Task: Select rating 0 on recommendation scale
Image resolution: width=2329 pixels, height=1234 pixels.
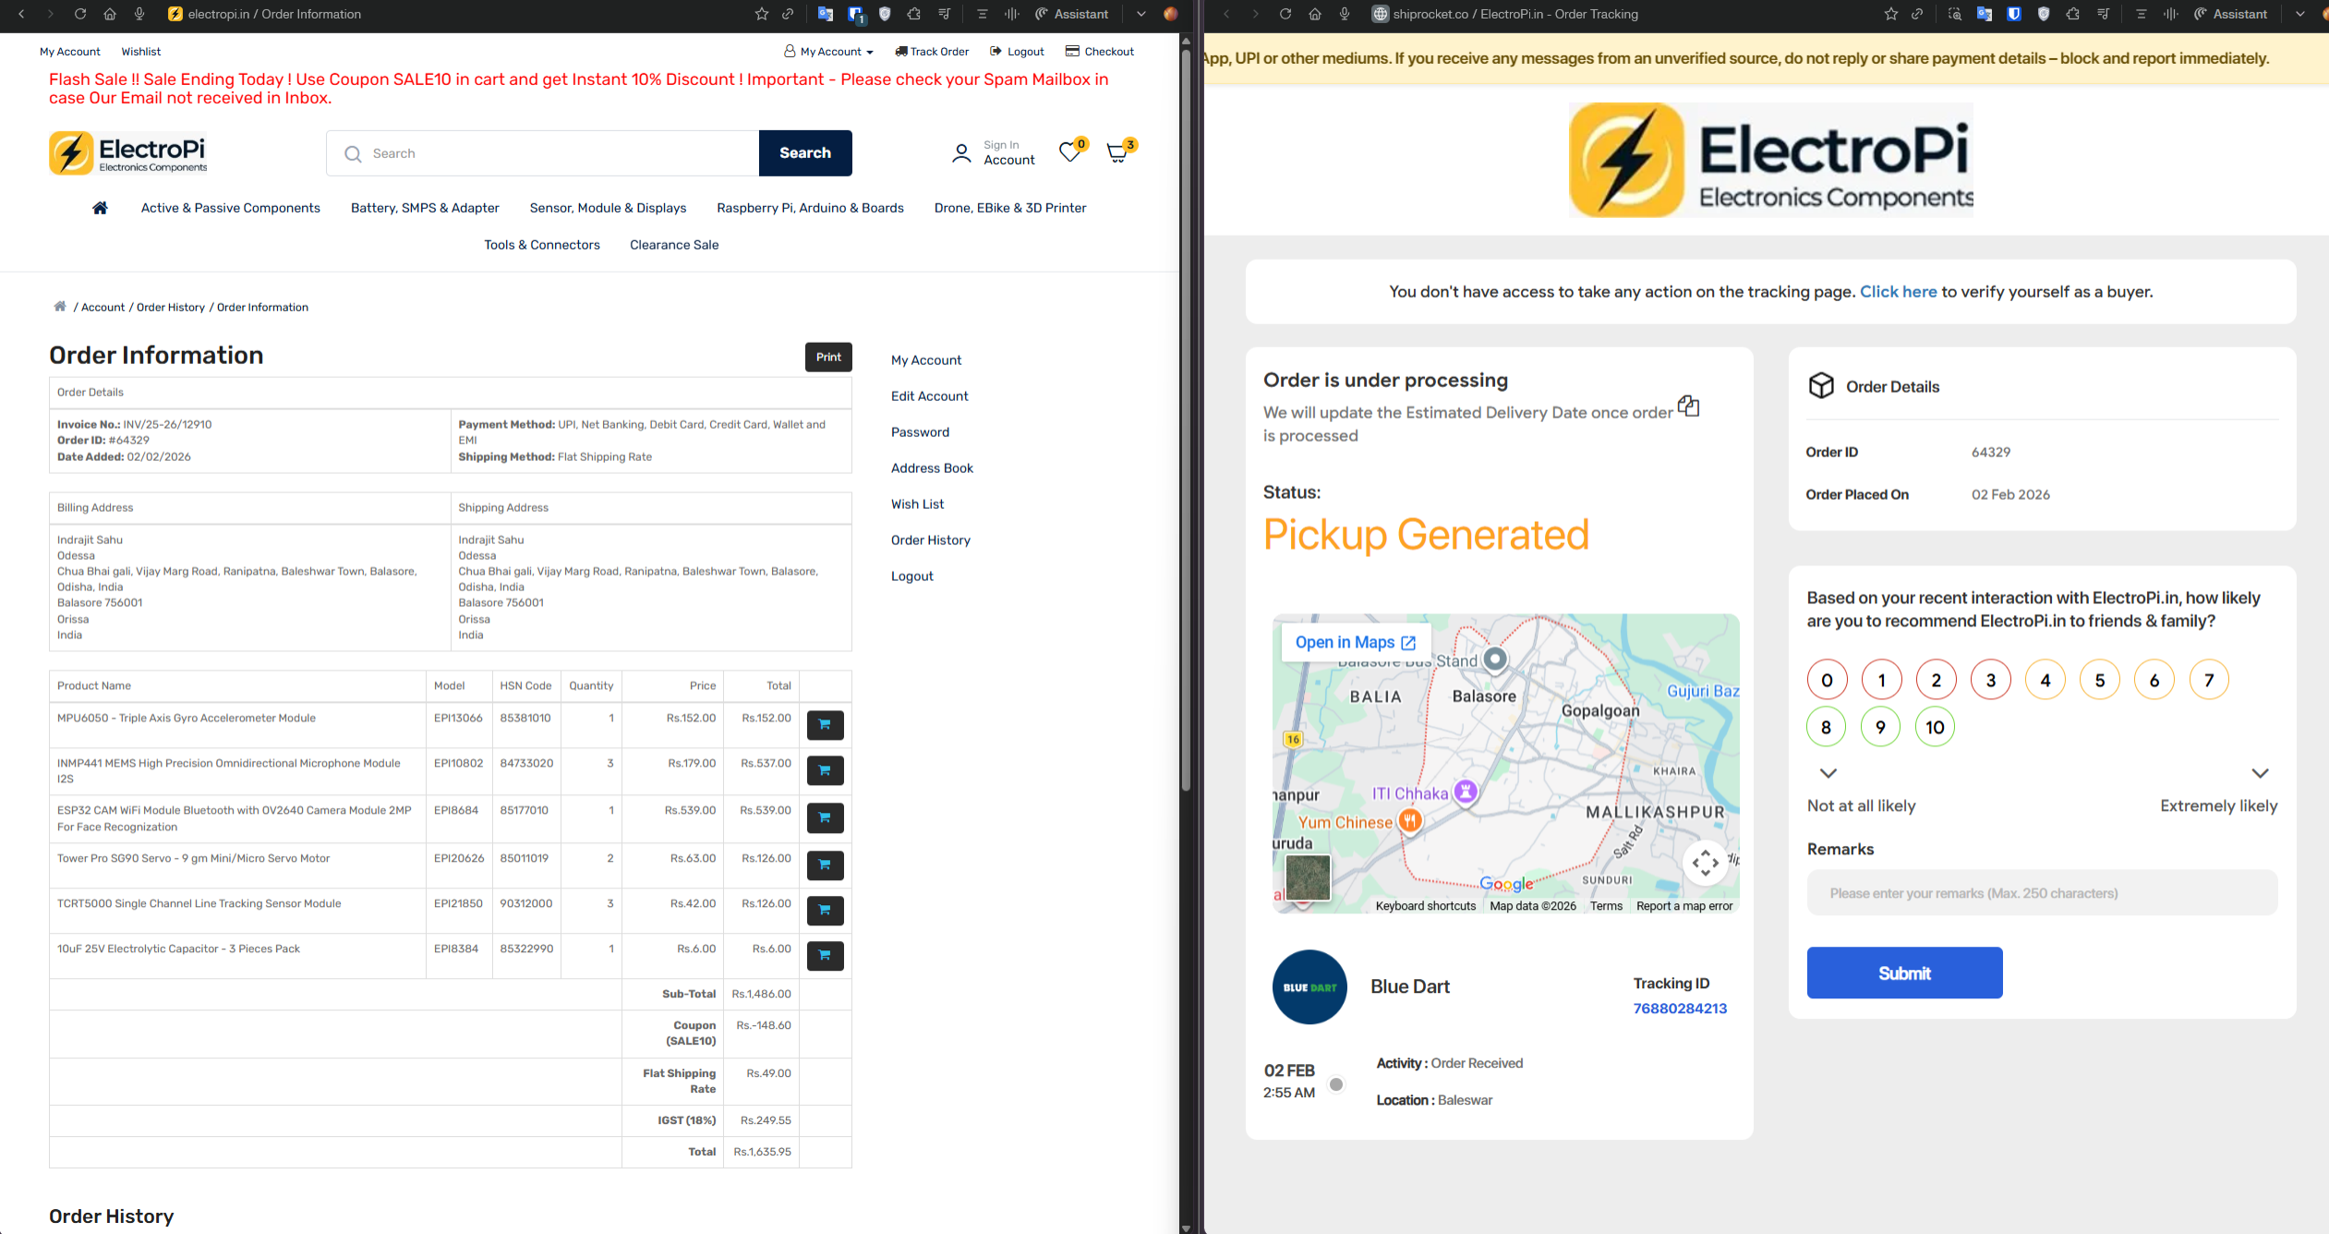Action: point(1827,681)
